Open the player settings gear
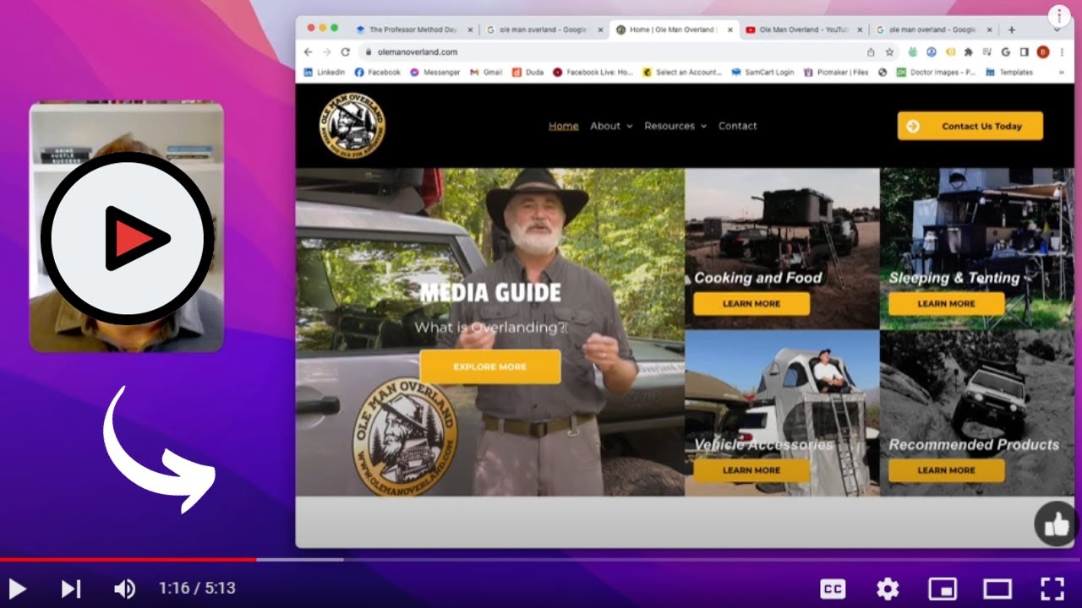The height and width of the screenshot is (608, 1082). click(888, 589)
